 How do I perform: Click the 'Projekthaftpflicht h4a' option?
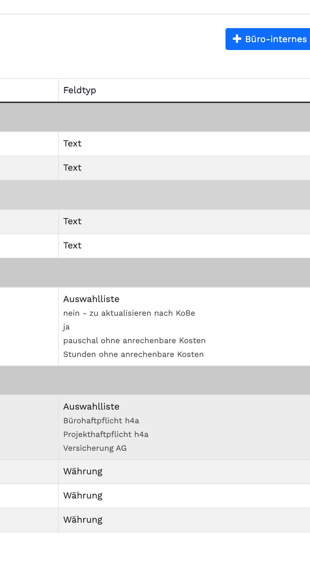[x=106, y=434]
